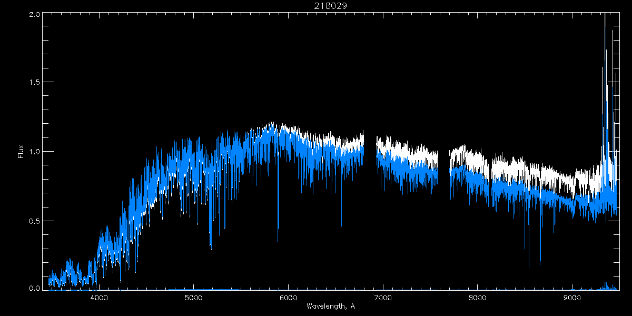
Task: Click the Flux y-axis label
Action: click(21, 152)
